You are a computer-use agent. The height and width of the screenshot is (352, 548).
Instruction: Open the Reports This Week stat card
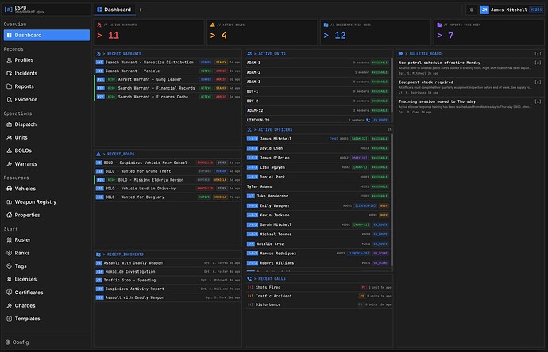pos(489,32)
